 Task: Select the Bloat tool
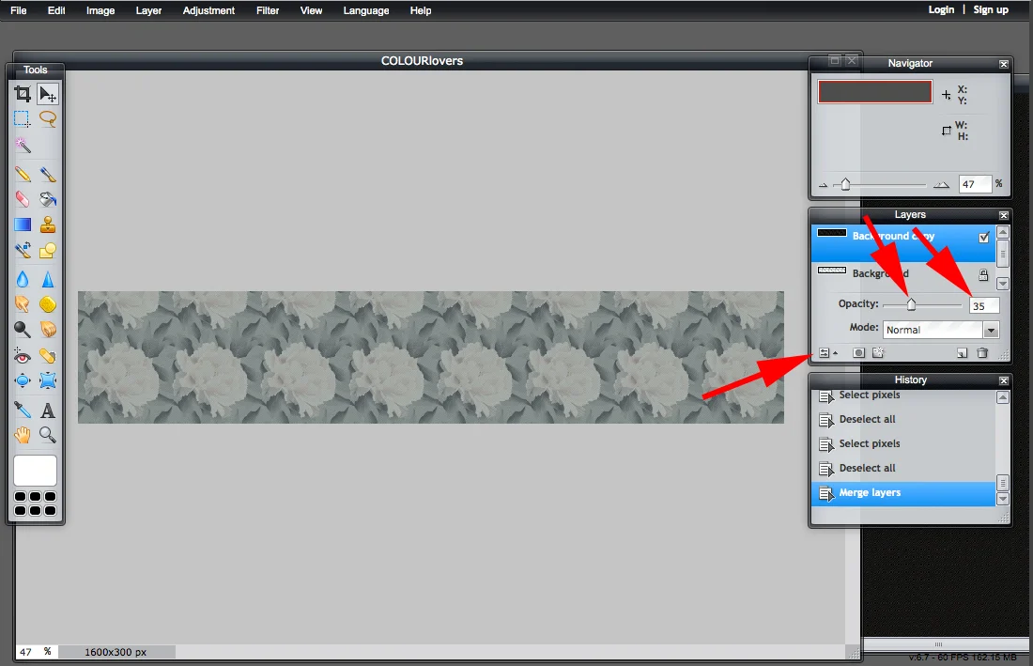tap(23, 380)
